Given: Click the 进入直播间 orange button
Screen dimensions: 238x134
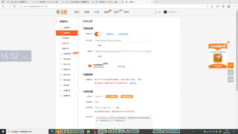Looking at the screenshot, I should click(x=112, y=96).
